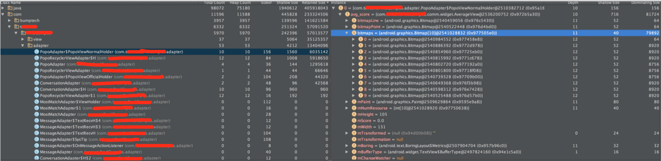Collapse the adapter package
661x161 pixels.
(23, 46)
